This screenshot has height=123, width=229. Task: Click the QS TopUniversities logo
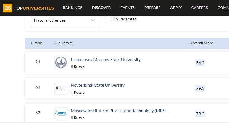[x=29, y=8]
